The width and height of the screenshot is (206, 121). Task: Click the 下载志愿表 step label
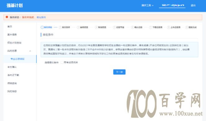(157, 27)
